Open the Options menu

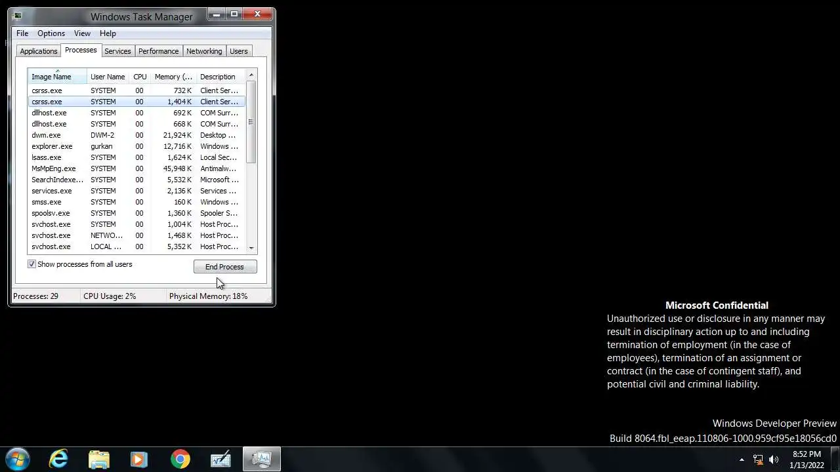(51, 33)
